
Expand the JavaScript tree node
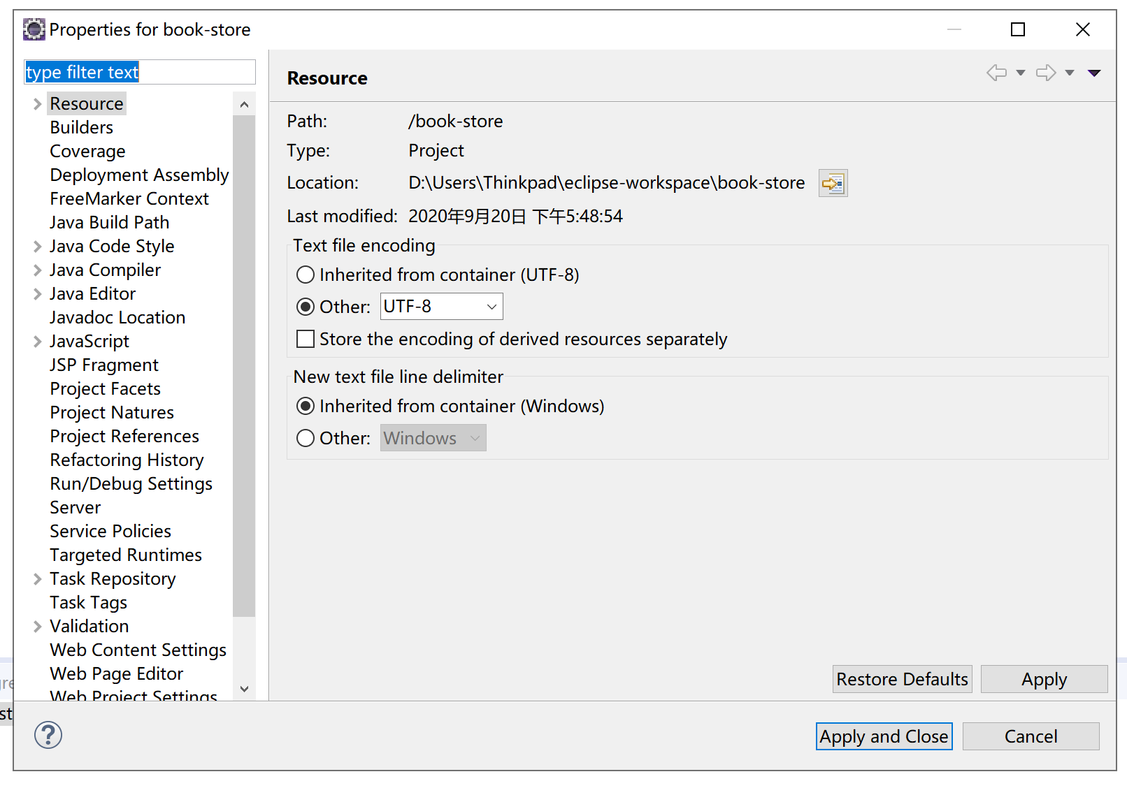click(x=38, y=342)
